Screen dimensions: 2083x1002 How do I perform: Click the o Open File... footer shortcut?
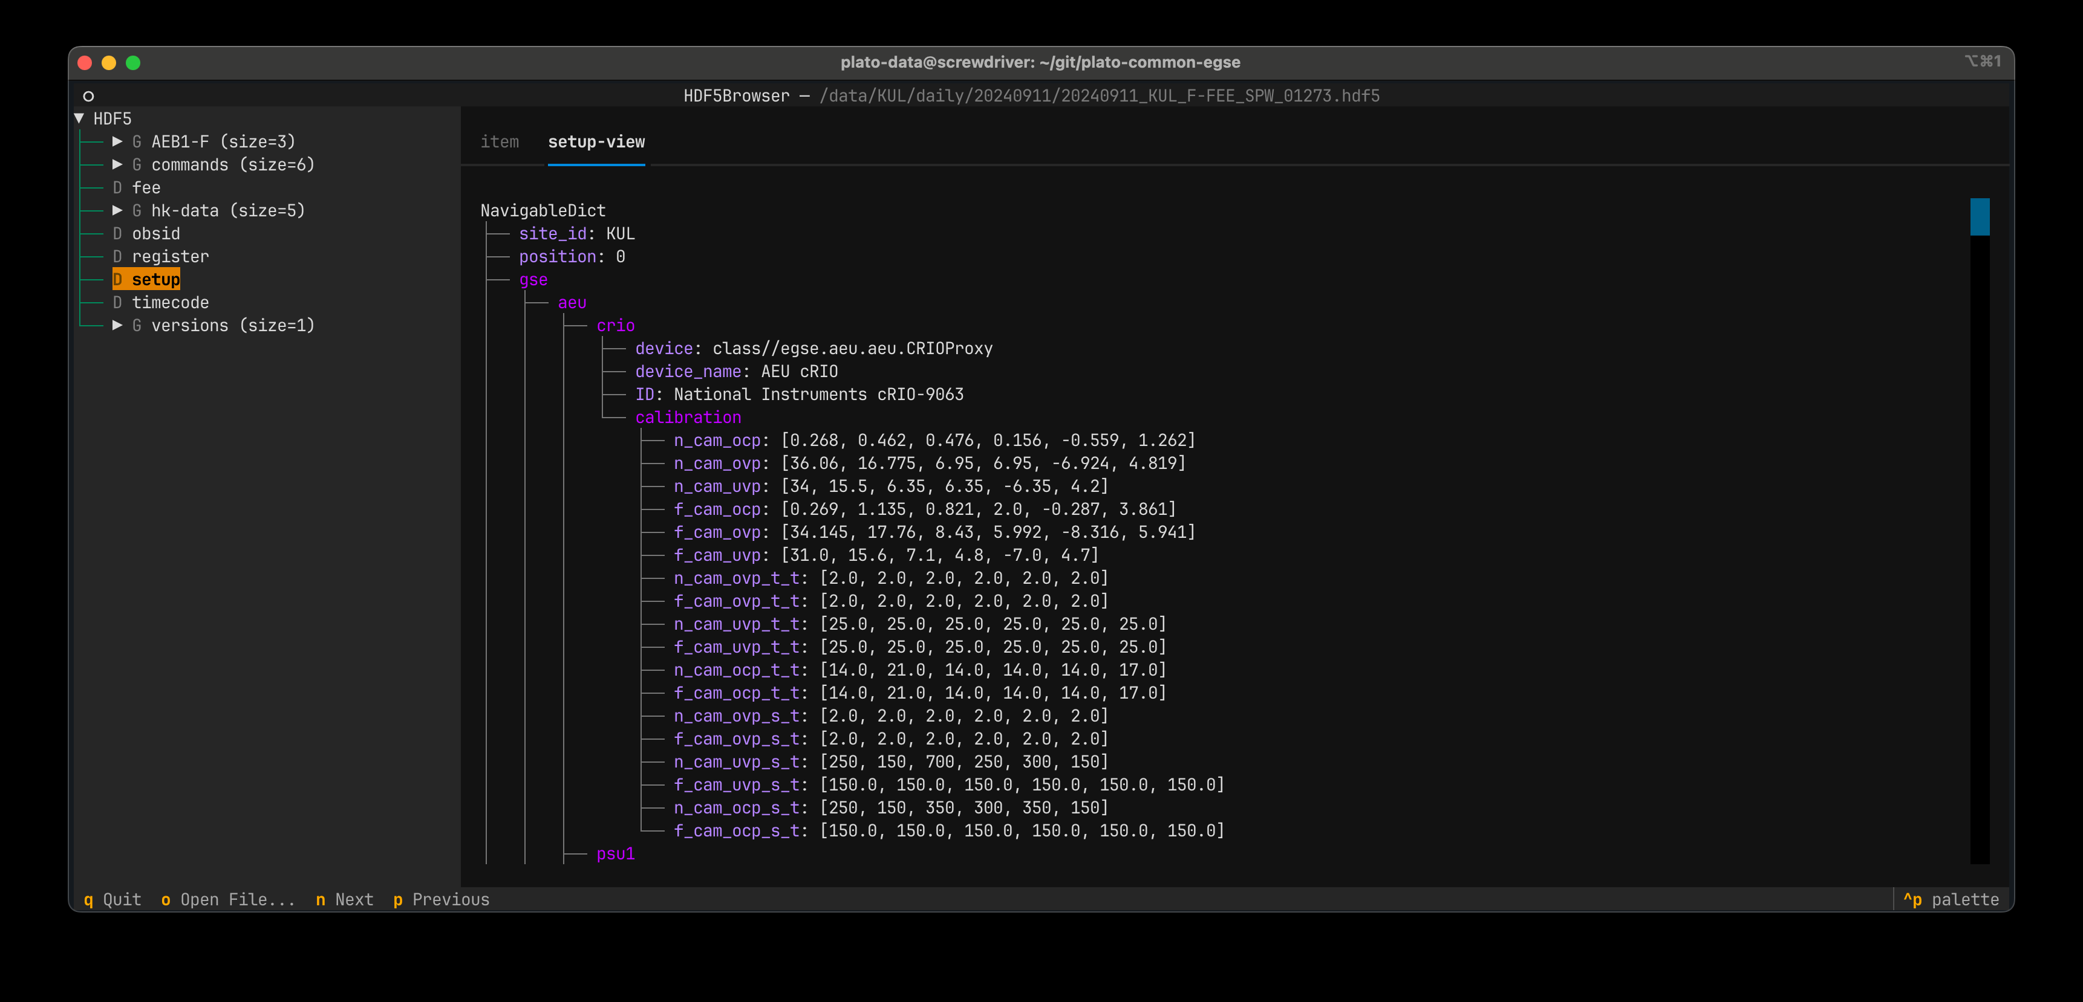click(228, 899)
